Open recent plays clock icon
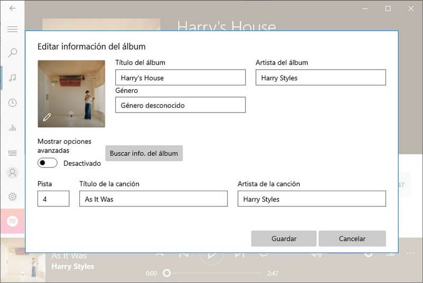The width and height of the screenshot is (423, 283). [x=12, y=102]
